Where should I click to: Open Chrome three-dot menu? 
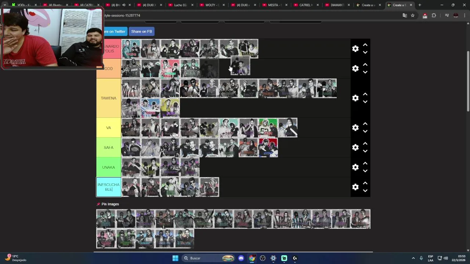point(464,15)
